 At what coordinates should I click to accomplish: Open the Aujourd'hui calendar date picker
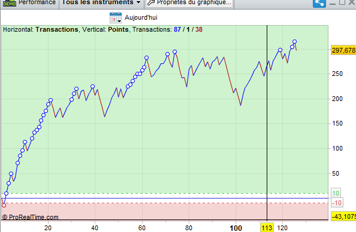(x=116, y=17)
